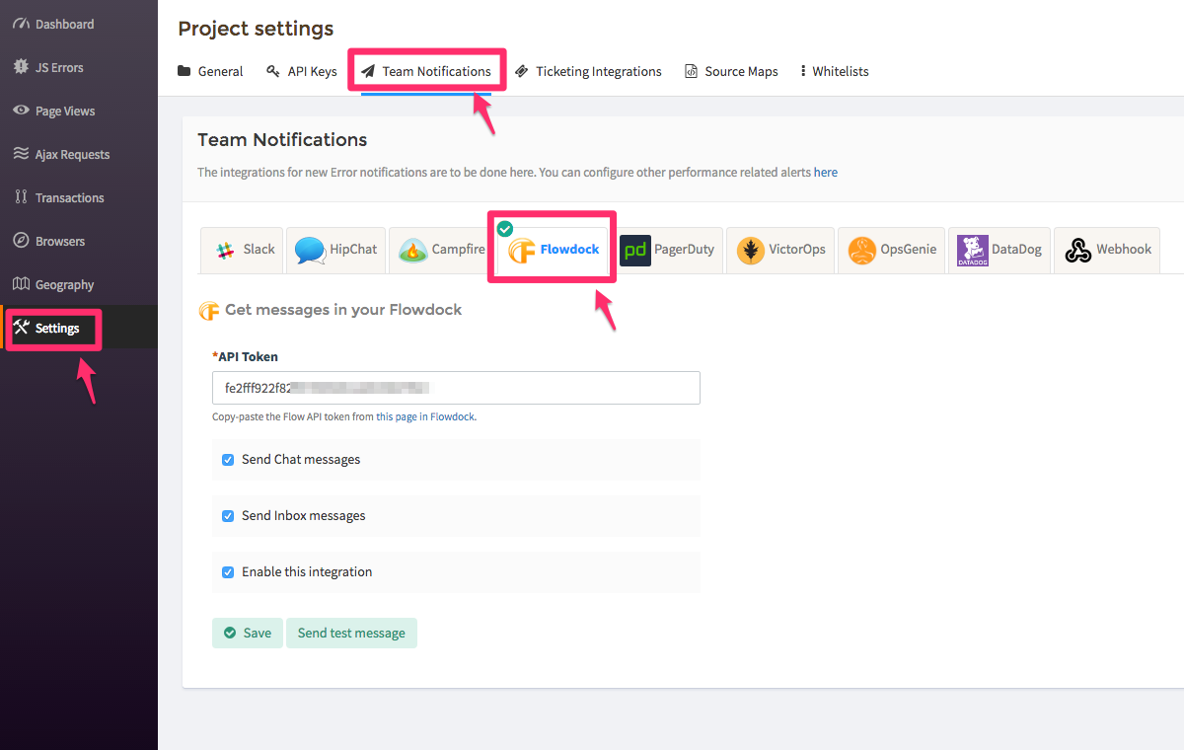Click the Whitelists vertical dots icon
The width and height of the screenshot is (1184, 750).
tap(803, 71)
